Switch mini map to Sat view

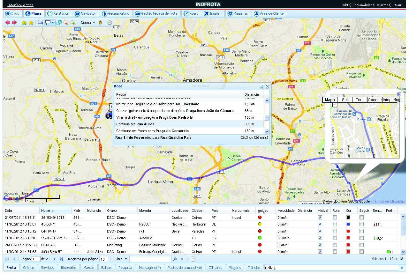(x=345, y=100)
